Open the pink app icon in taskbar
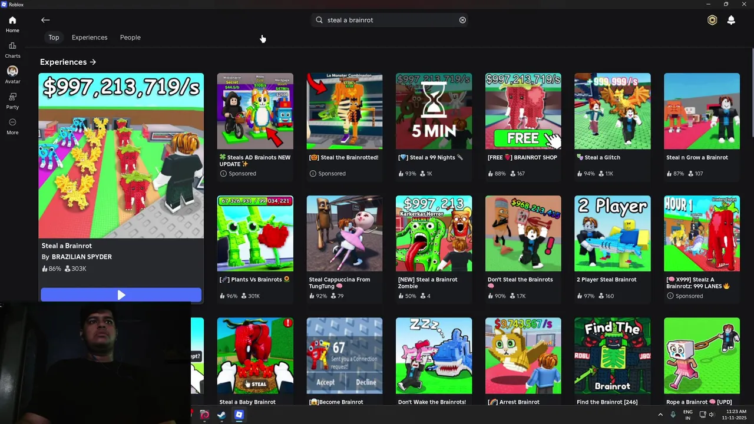The height and width of the screenshot is (424, 754). coord(204,415)
